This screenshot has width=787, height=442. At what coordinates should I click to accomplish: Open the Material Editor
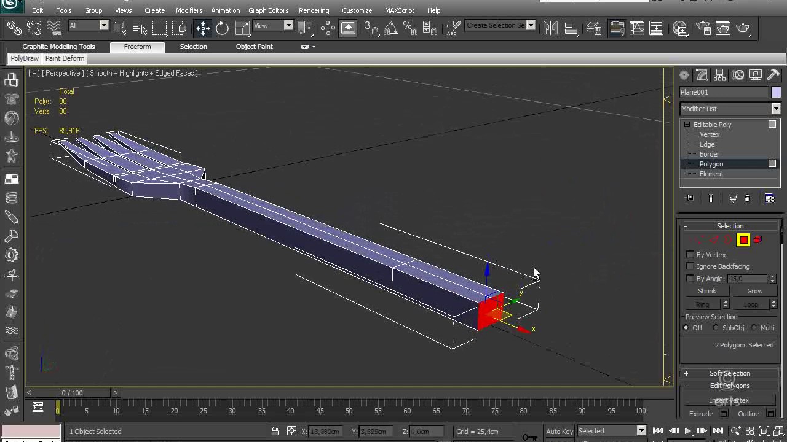(x=680, y=28)
